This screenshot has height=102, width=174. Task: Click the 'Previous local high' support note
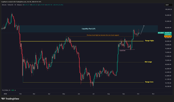[103, 35]
